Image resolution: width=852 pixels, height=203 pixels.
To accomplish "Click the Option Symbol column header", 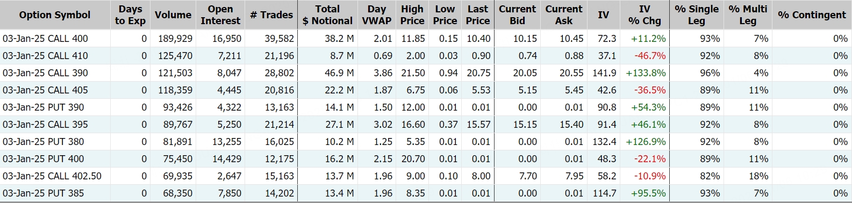I will point(55,15).
